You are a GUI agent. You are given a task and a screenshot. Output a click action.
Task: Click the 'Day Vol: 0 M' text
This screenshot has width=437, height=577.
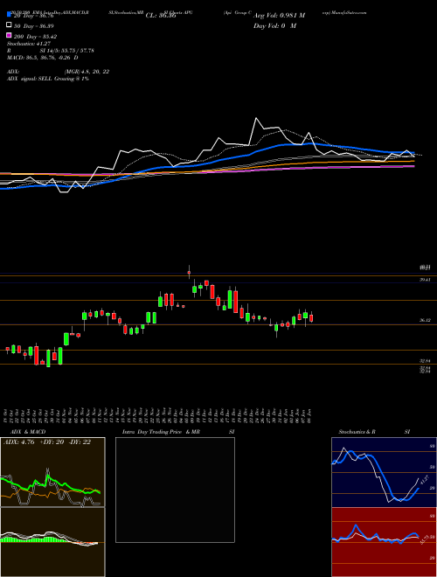[274, 25]
